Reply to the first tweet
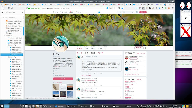Viewport: 192px width, 108px height. point(82,73)
